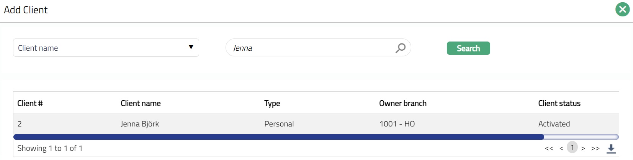
Task: Go to the next results page
Action: [x=583, y=149]
